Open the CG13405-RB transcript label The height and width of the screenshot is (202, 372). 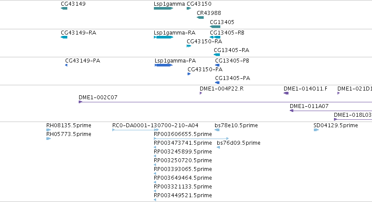[227, 33]
